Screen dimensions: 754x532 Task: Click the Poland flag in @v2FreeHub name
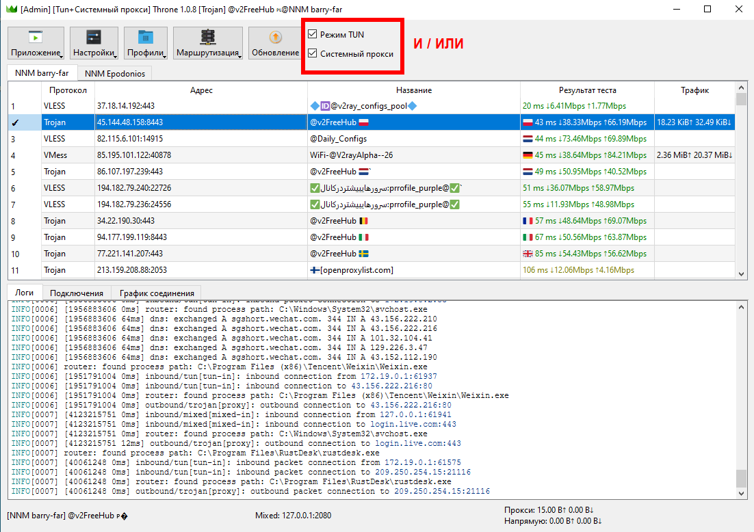click(x=363, y=122)
